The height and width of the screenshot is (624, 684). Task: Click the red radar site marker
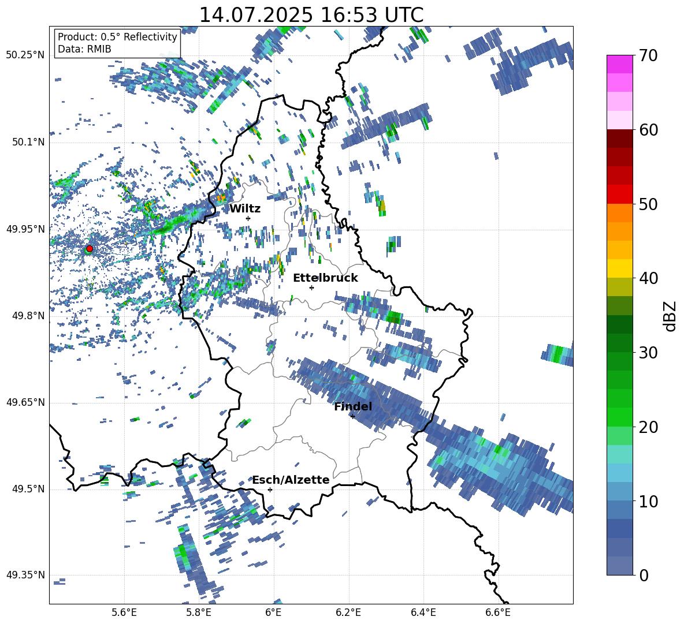(90, 248)
